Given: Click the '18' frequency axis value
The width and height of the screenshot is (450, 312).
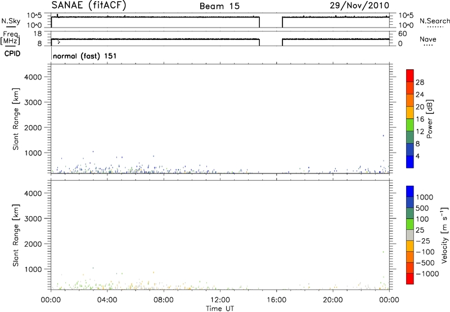Looking at the screenshot, I should point(38,34).
